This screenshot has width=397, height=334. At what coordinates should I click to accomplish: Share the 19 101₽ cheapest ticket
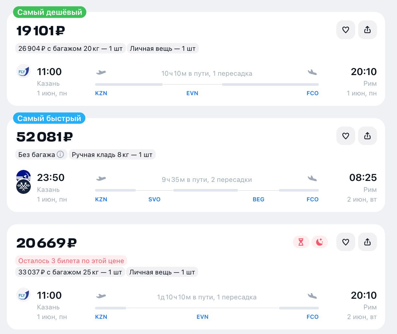coord(367,30)
